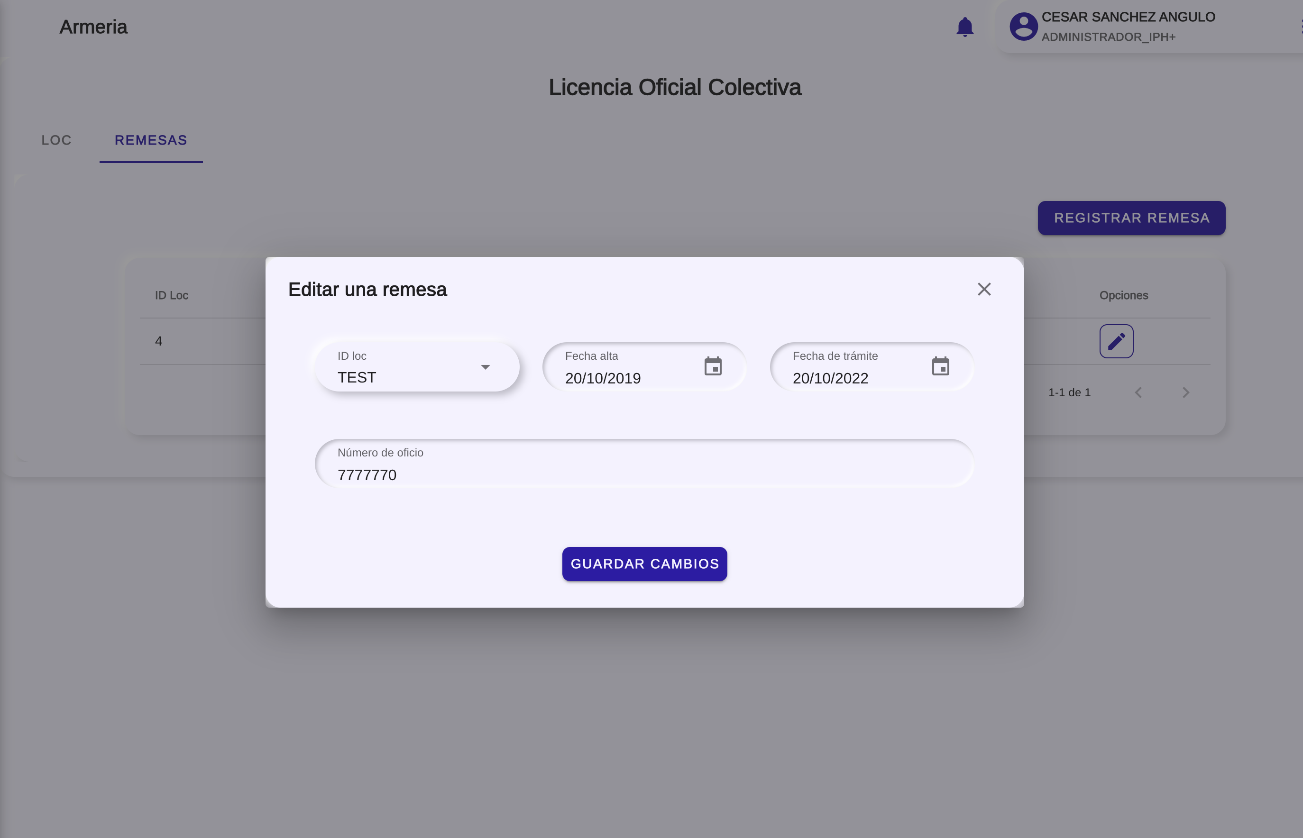Screen dimensions: 1303x838
Task: Select the REMESAS tab
Action: [x=151, y=140]
